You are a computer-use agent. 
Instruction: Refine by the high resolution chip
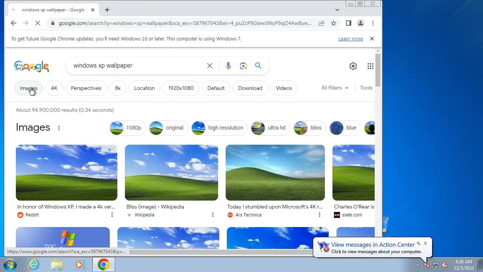pos(219,128)
